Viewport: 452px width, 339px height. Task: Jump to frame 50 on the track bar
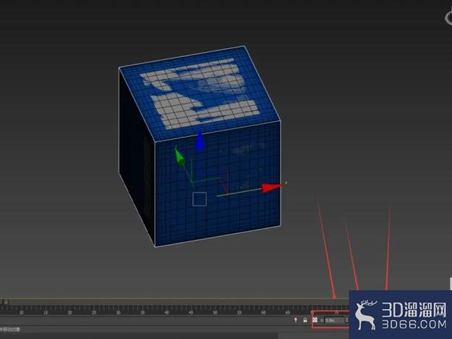215,312
